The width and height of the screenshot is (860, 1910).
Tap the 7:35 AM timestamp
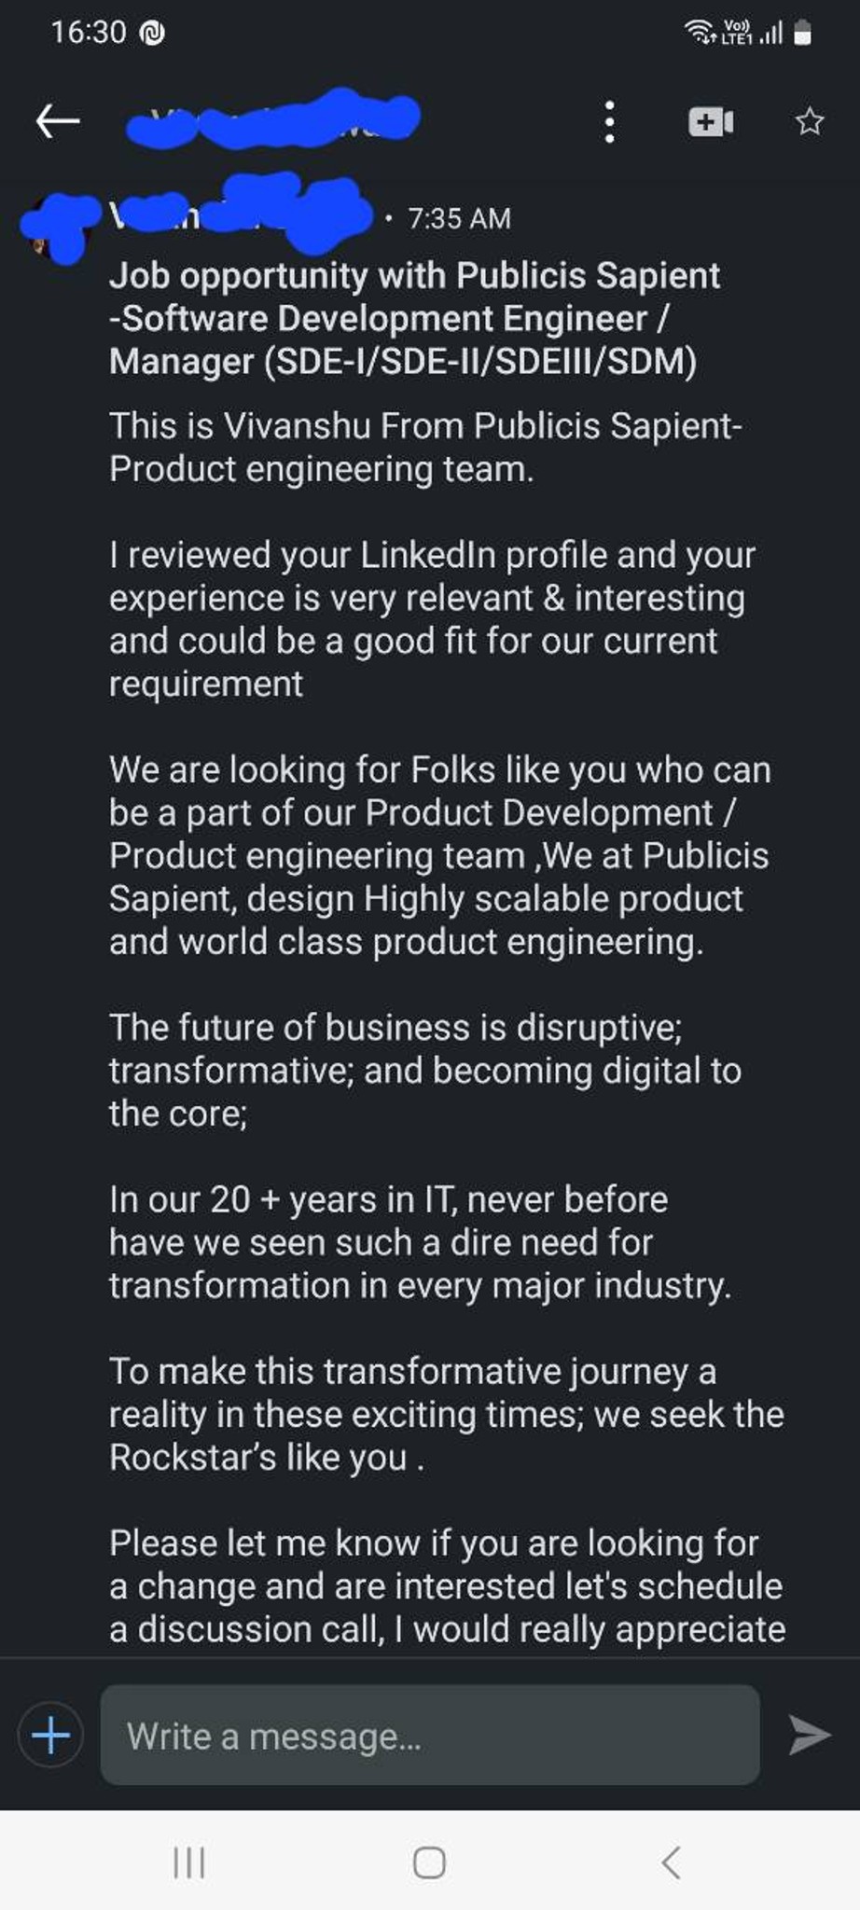(459, 217)
